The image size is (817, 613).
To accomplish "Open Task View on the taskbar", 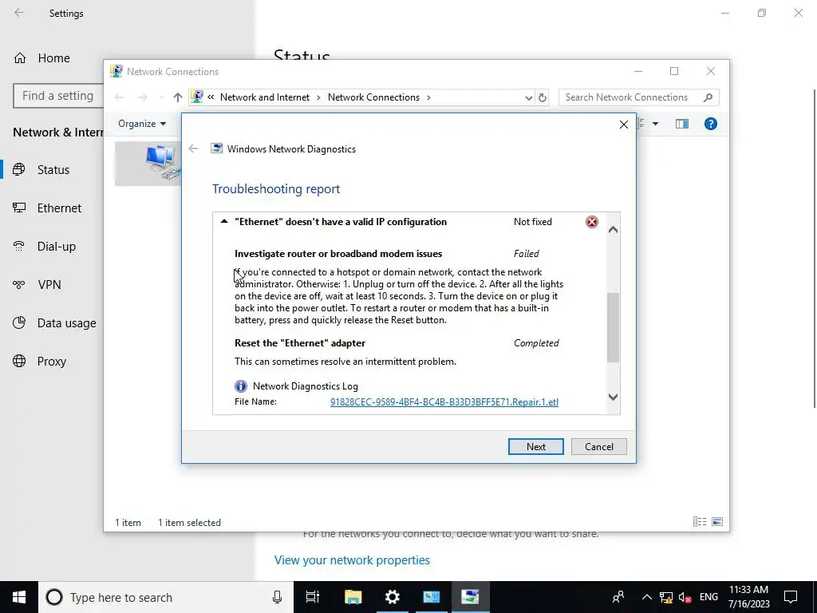I will 313,597.
